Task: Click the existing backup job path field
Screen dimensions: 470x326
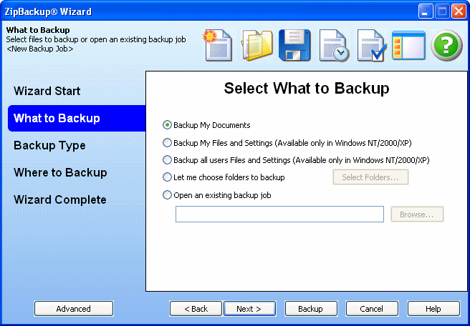Action: [279, 214]
